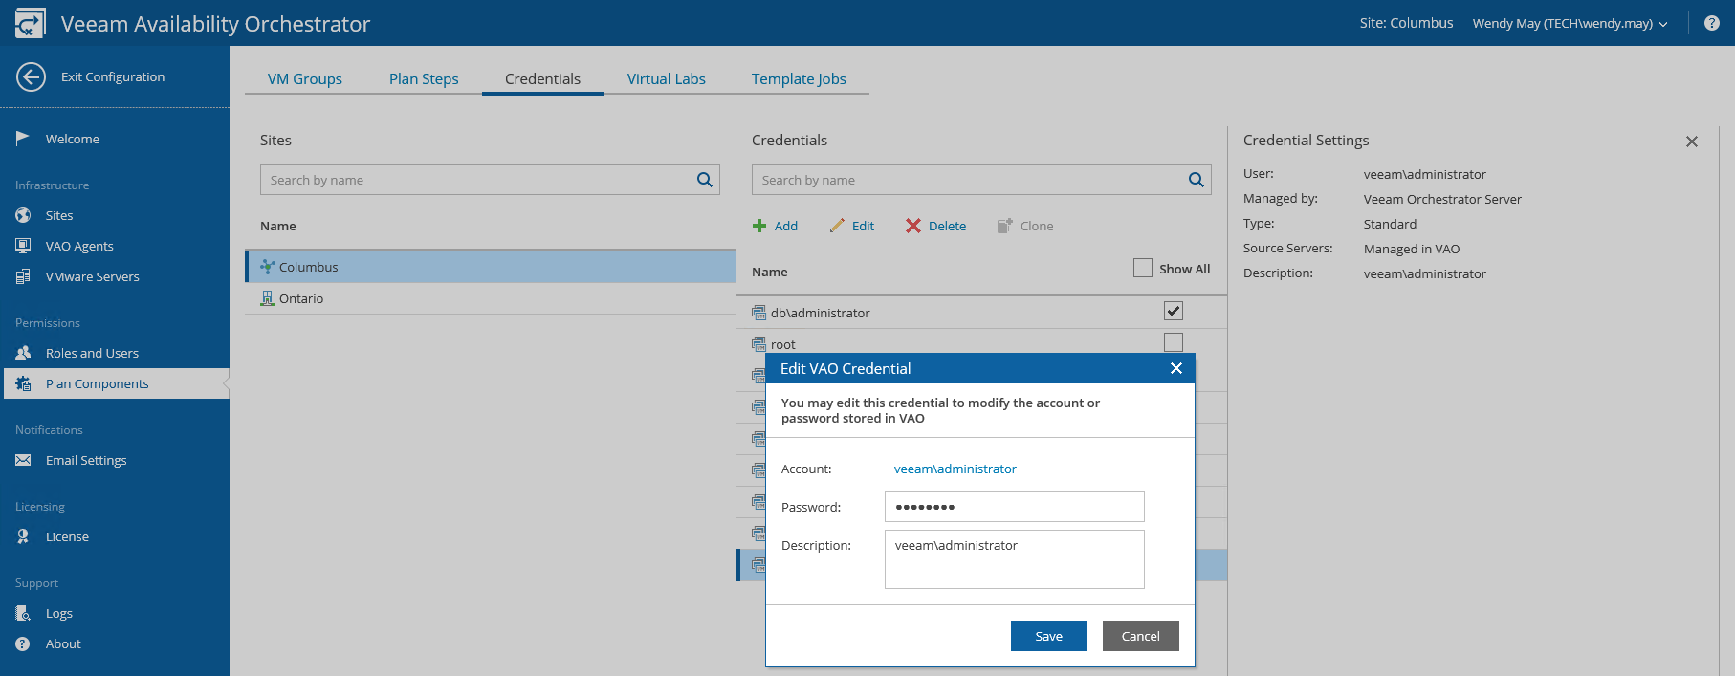Open Sites globe icon in sidebar
This screenshot has width=1735, height=676.
[x=23, y=215]
